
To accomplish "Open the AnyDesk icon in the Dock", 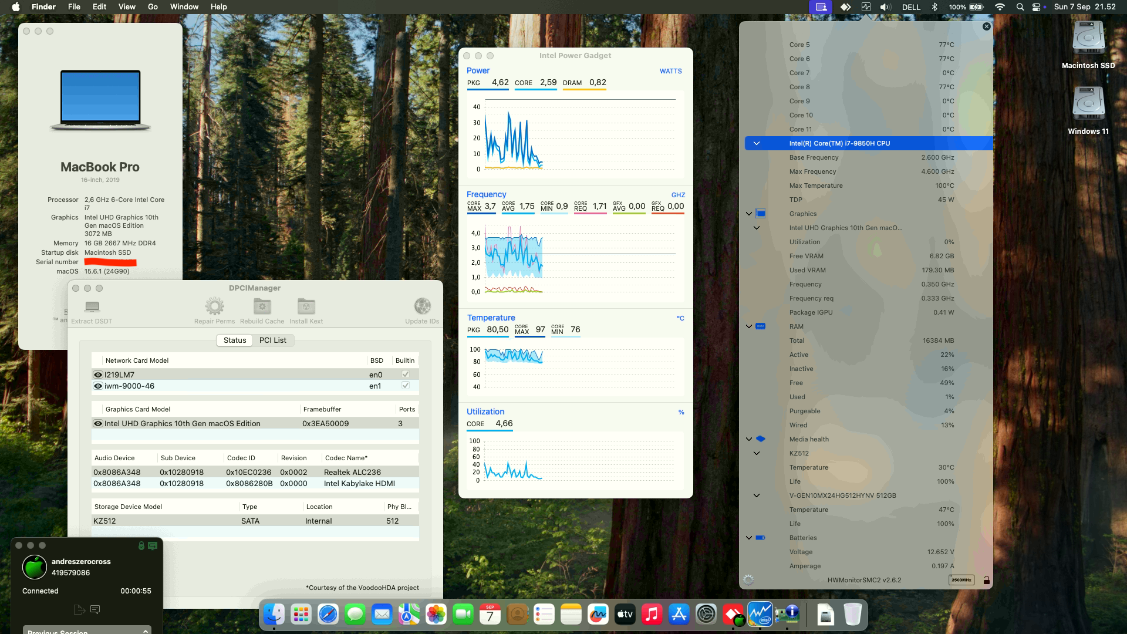I will coord(733,615).
